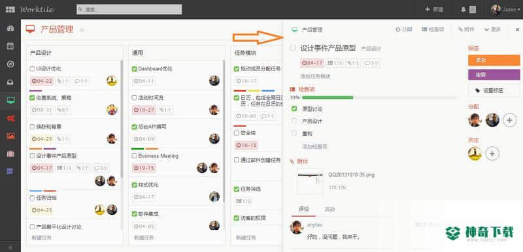Check the 换肤和背景 task checkbox
Image resolution: width=523 pixels, height=252 pixels.
[x=32, y=127]
